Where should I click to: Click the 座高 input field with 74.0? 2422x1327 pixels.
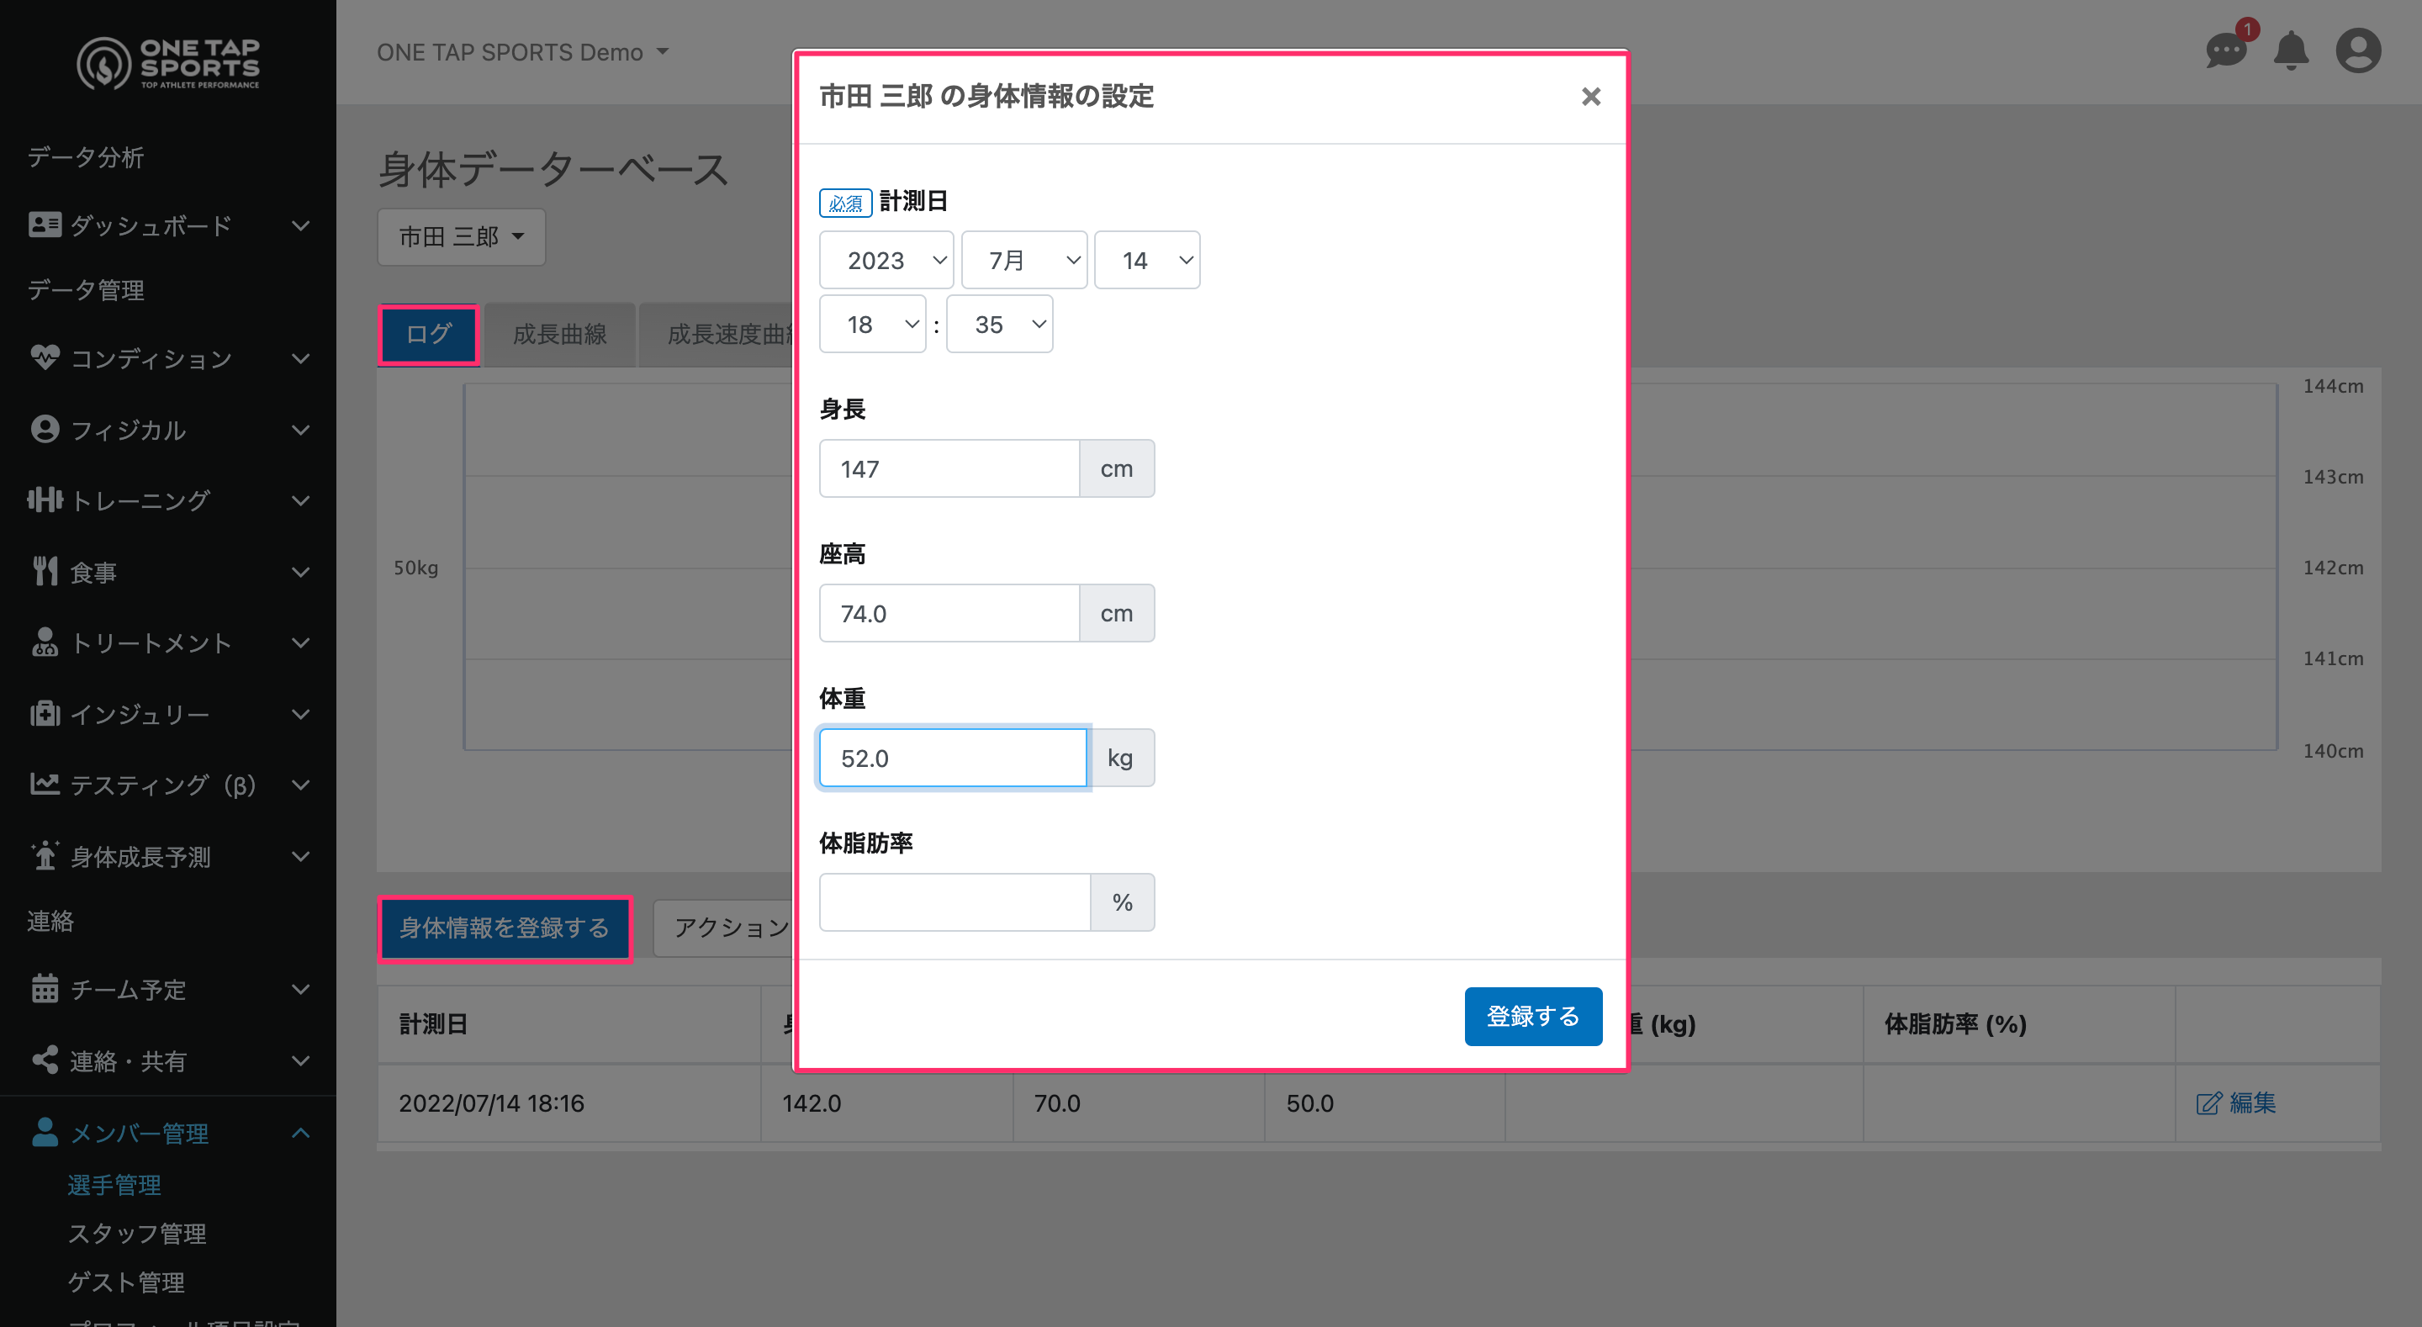click(x=949, y=613)
